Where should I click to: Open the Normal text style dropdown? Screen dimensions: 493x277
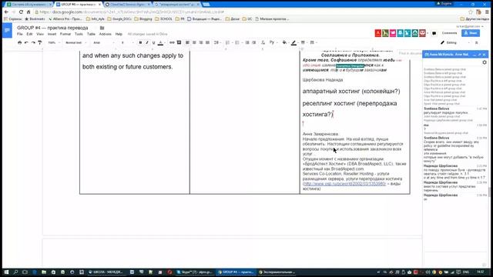pyautogui.click(x=75, y=43)
